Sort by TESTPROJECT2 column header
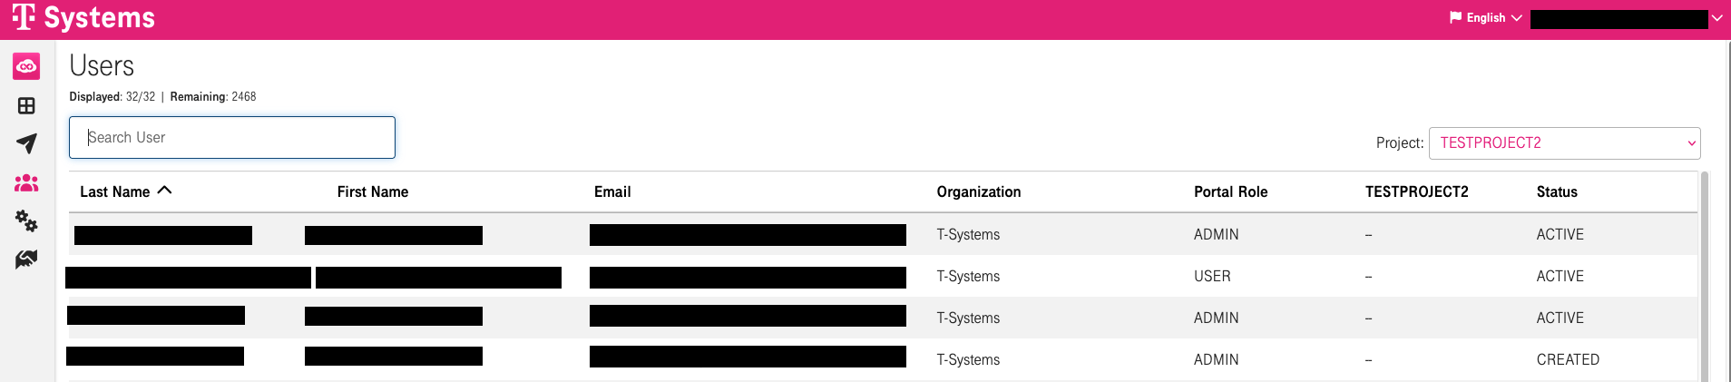1731x382 pixels. 1416,192
